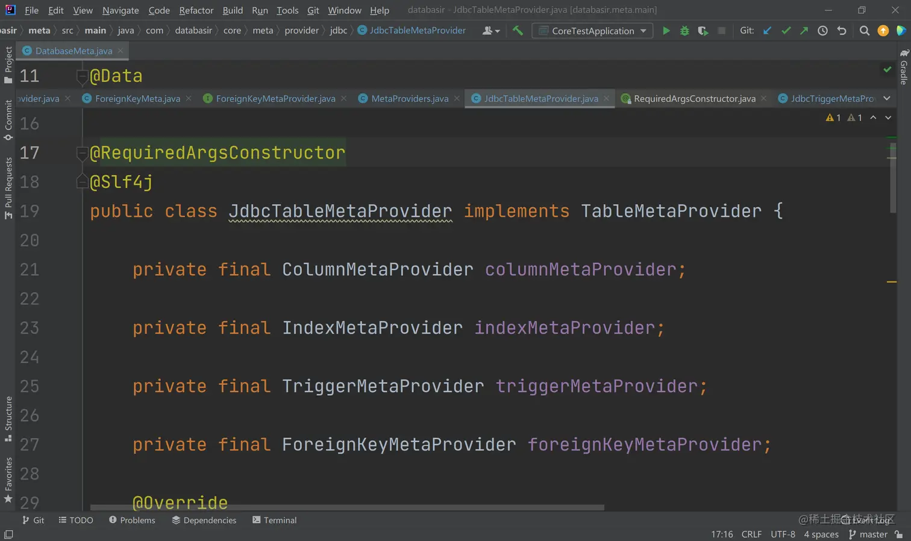Rollback changes with the undo arrow icon

coord(842,31)
